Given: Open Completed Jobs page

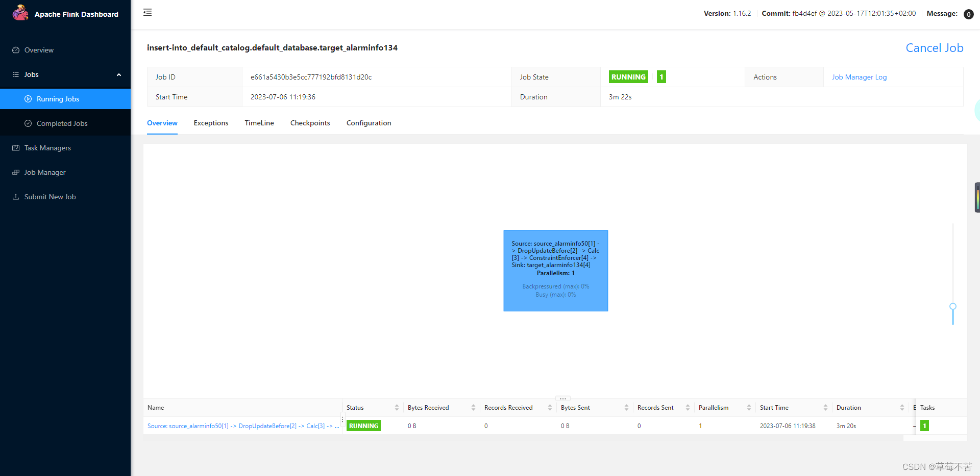Looking at the screenshot, I should [x=65, y=123].
